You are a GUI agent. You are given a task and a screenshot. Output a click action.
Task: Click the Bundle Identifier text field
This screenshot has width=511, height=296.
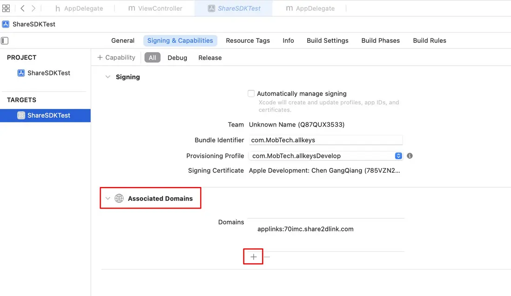325,140
